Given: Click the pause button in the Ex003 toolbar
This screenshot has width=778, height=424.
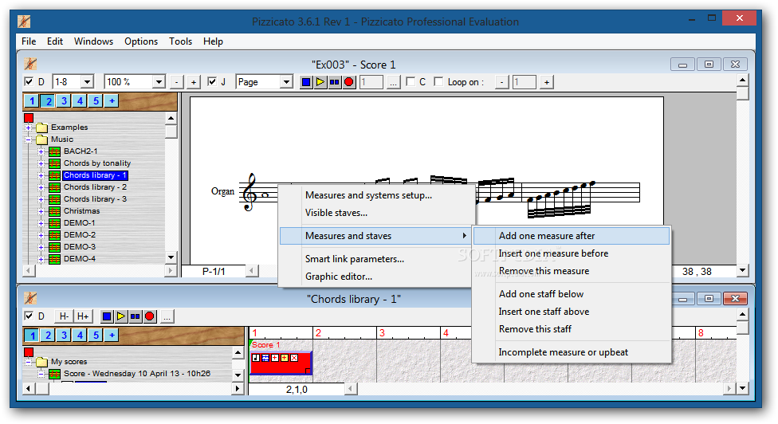Looking at the screenshot, I should click(335, 82).
